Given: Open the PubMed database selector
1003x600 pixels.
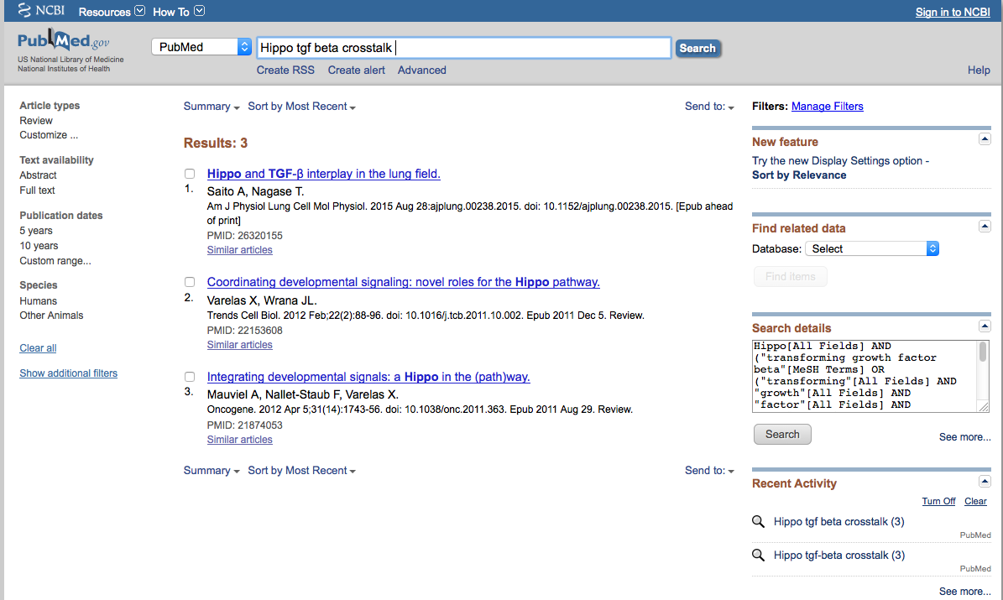Looking at the screenshot, I should pos(201,47).
